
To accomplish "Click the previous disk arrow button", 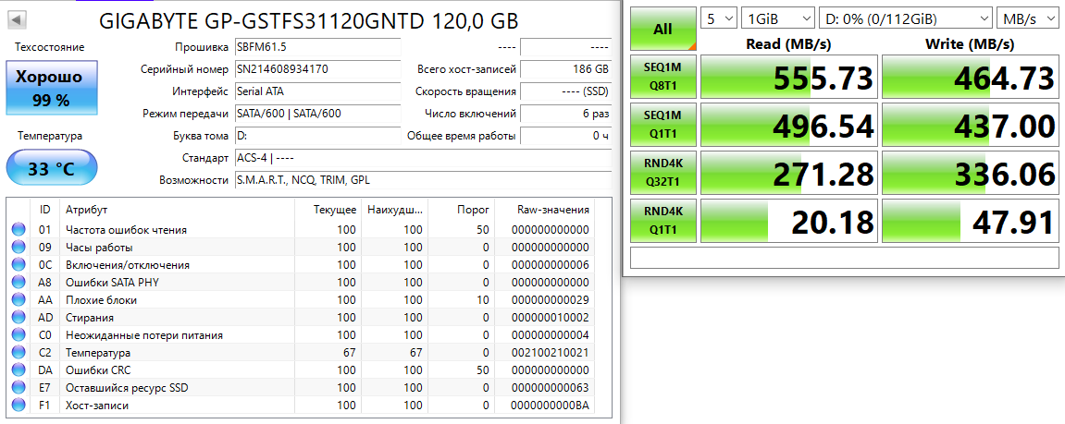I will (16, 21).
